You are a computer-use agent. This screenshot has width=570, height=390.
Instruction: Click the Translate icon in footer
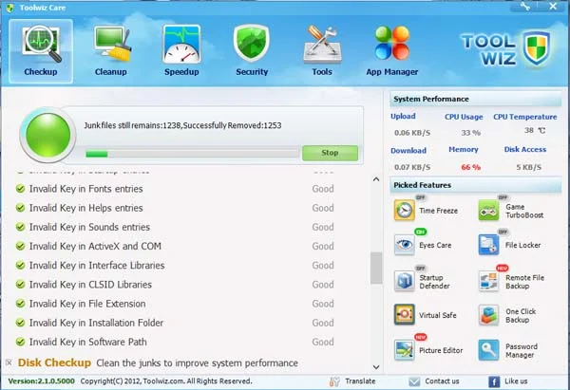[x=334, y=381]
